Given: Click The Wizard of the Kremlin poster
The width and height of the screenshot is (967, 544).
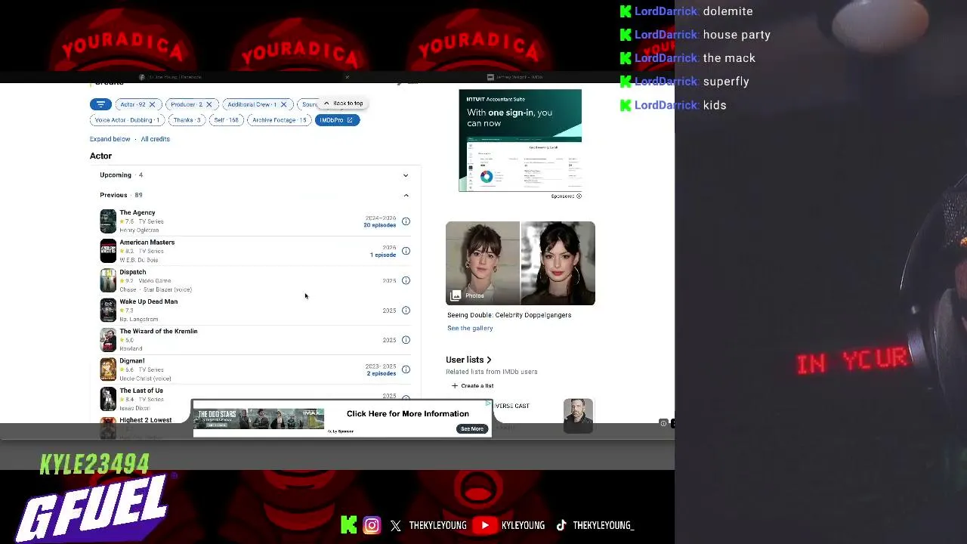Looking at the screenshot, I should (x=108, y=340).
